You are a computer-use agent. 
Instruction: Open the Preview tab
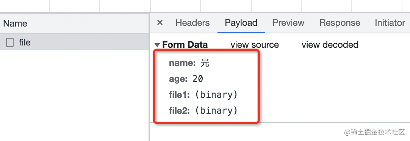[x=288, y=23]
